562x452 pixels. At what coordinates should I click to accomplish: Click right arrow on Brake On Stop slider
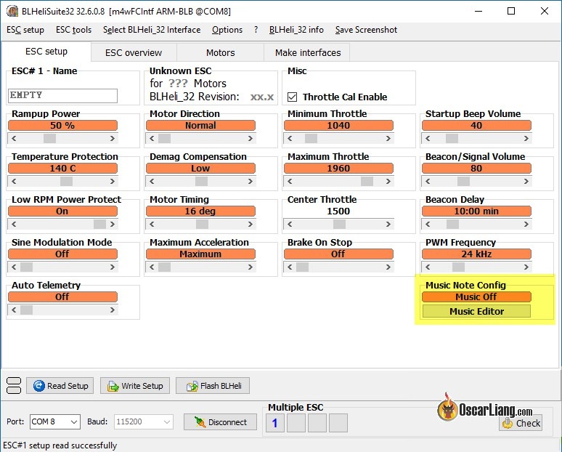click(388, 267)
